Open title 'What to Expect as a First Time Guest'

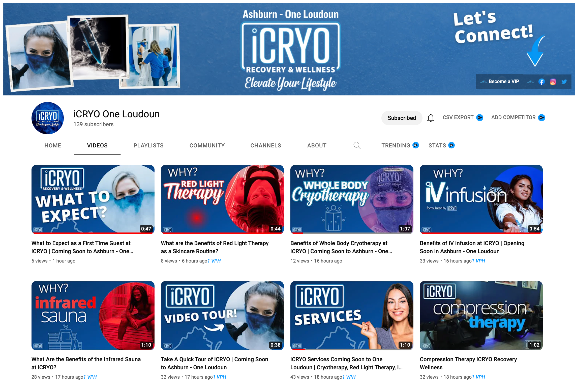point(82,247)
